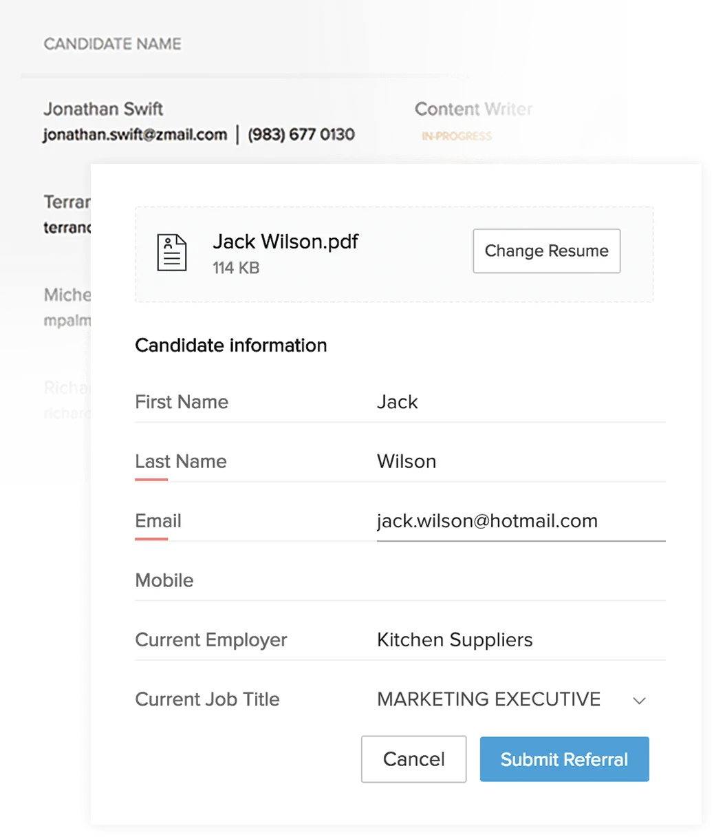
Task: Cancel the referral form
Action: (413, 759)
